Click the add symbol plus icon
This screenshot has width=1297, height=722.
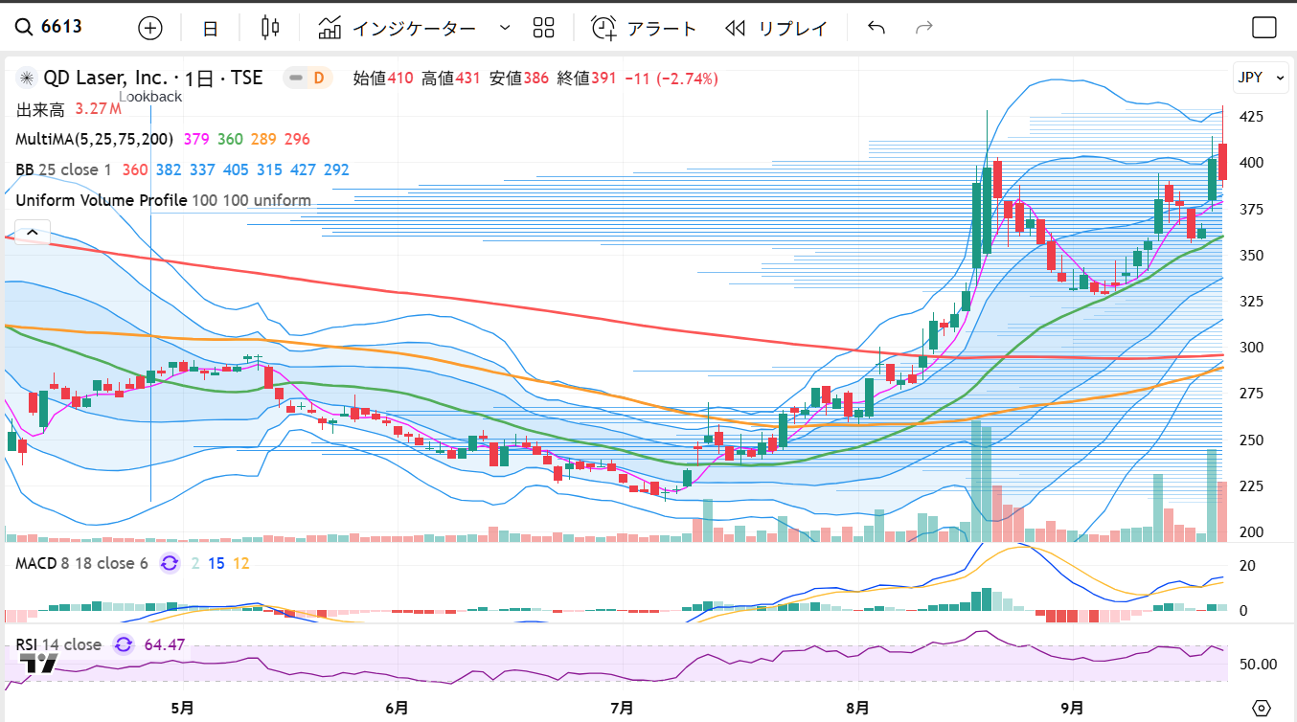(x=150, y=28)
